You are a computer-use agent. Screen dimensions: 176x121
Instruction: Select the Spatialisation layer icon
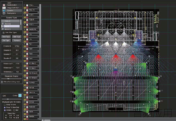click(x=4, y=5)
